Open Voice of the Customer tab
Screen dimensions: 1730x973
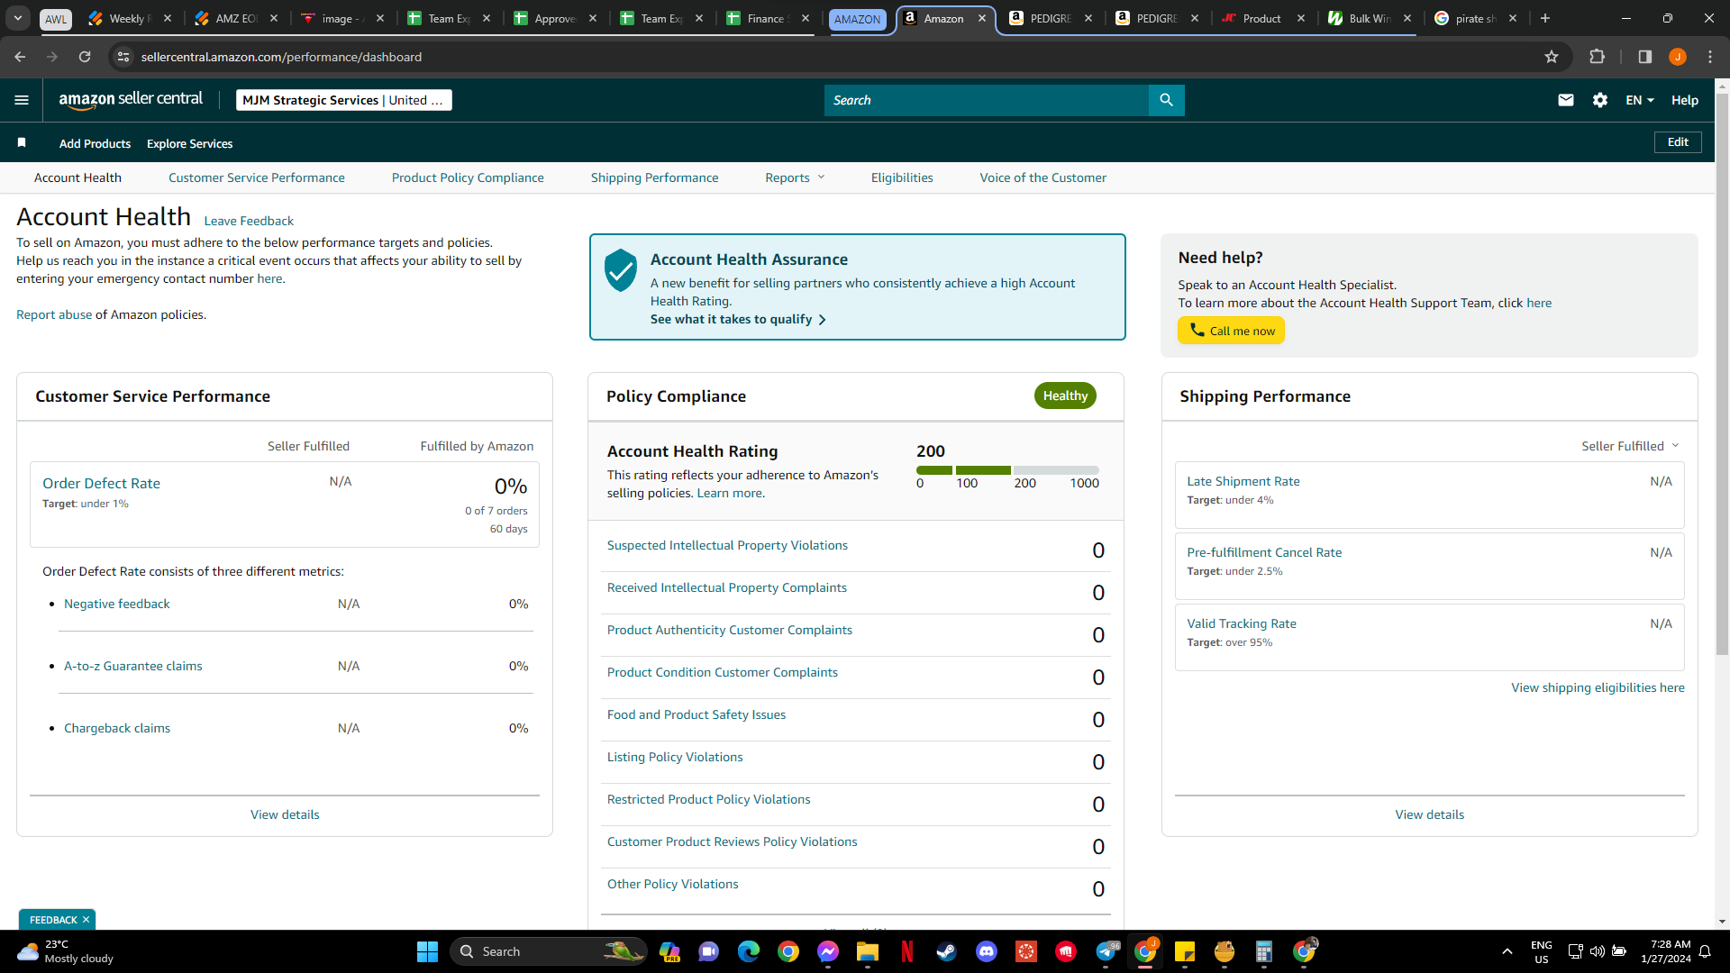coord(1043,177)
